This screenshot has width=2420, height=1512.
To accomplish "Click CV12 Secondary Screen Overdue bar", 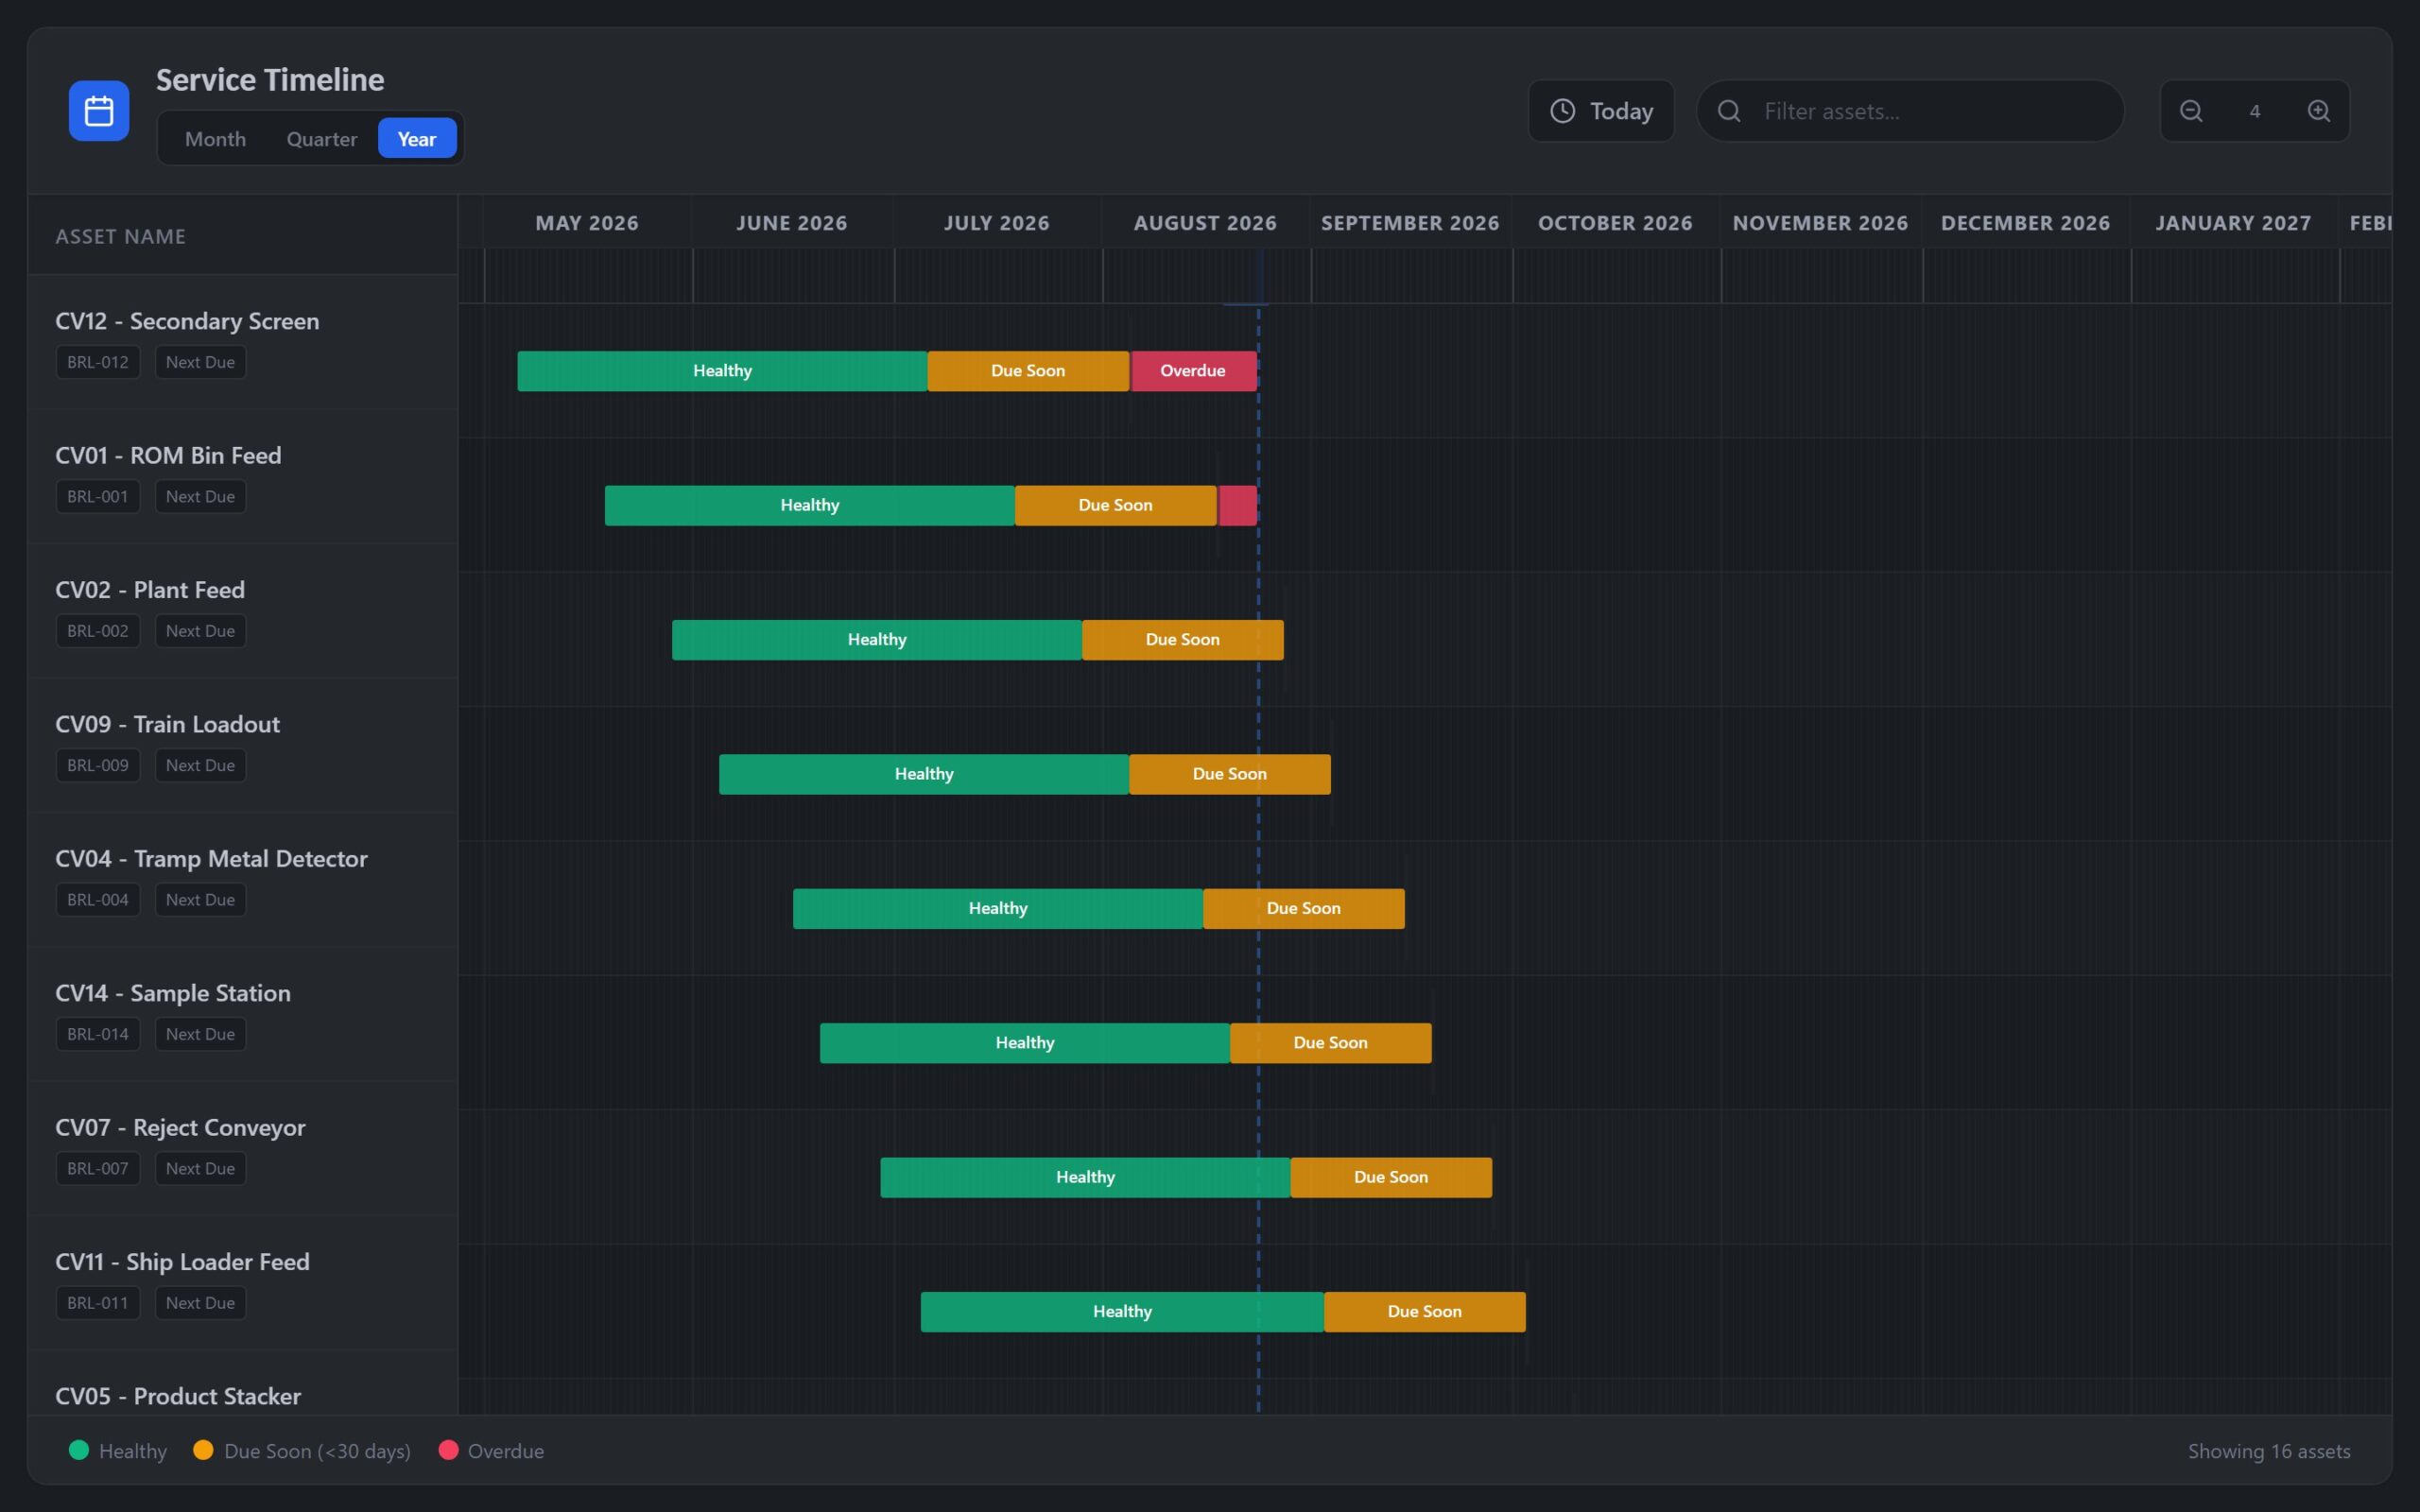I will pos(1193,371).
